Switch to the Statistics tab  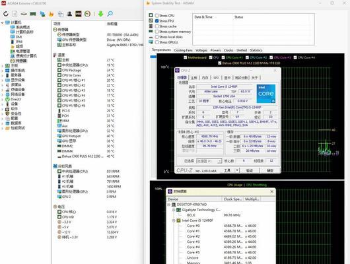(x=256, y=50)
